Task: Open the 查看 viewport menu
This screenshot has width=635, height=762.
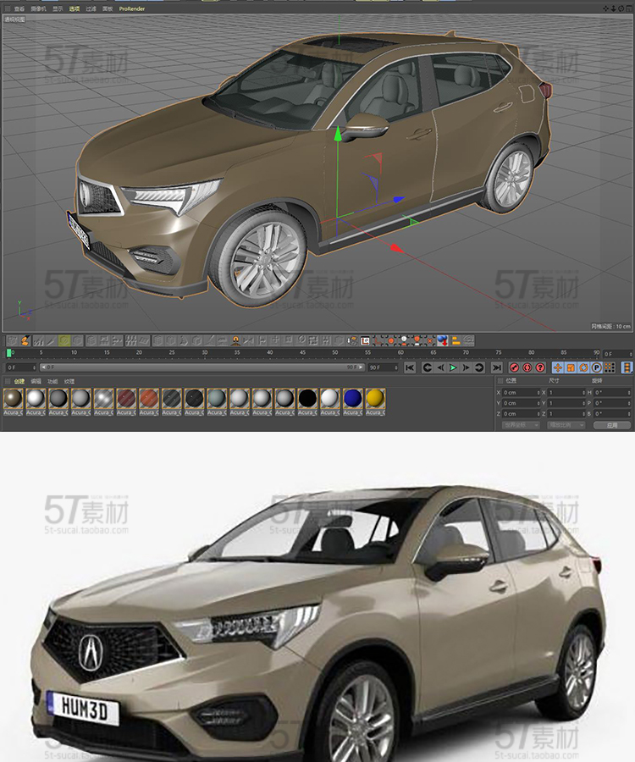Action: click(x=19, y=8)
